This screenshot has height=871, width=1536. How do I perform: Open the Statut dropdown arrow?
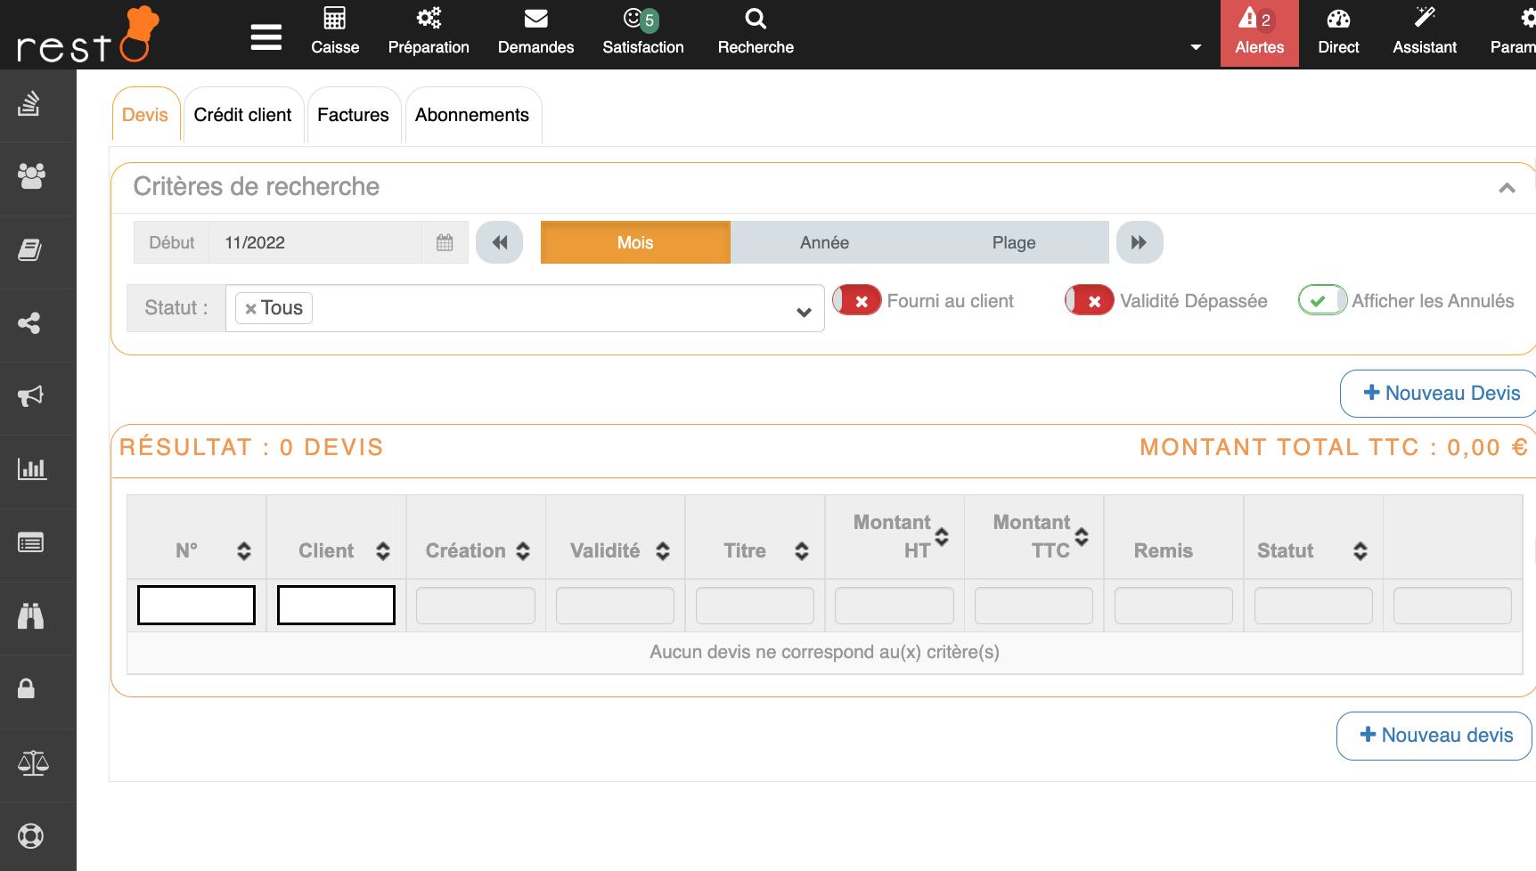point(804,312)
